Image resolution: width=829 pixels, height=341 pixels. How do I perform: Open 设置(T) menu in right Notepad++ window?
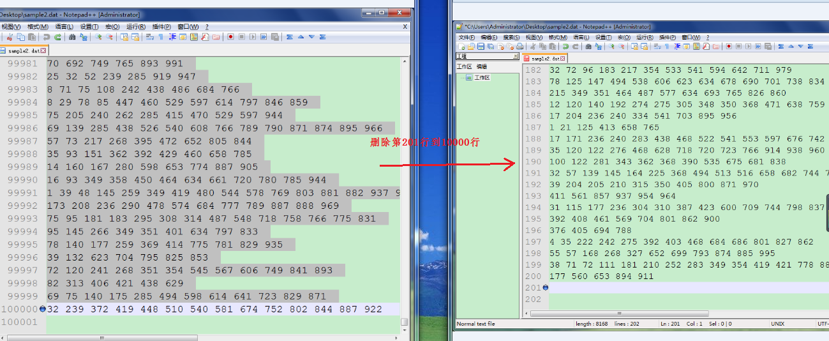coord(604,37)
